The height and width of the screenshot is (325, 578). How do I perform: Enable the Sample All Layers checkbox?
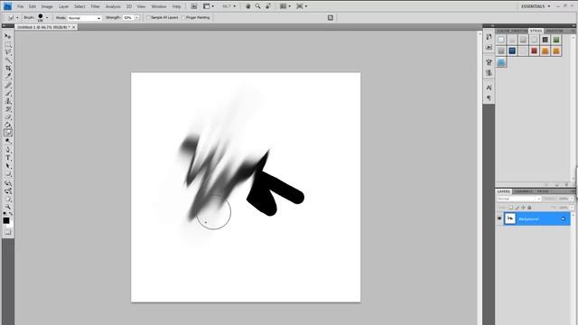148,18
